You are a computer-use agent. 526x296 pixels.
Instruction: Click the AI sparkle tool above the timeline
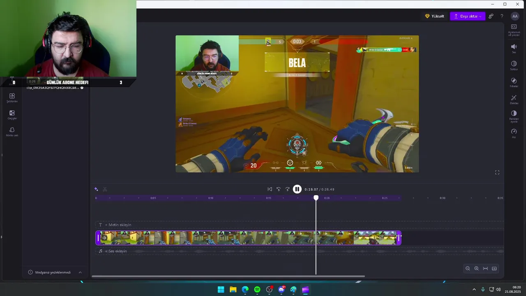coord(96,189)
